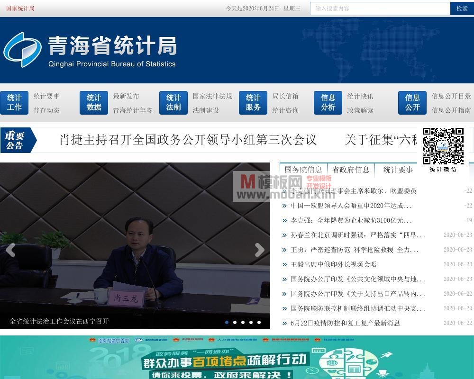This screenshot has width=474, height=379.
Task: Select the second carousel dot
Action: click(x=235, y=322)
